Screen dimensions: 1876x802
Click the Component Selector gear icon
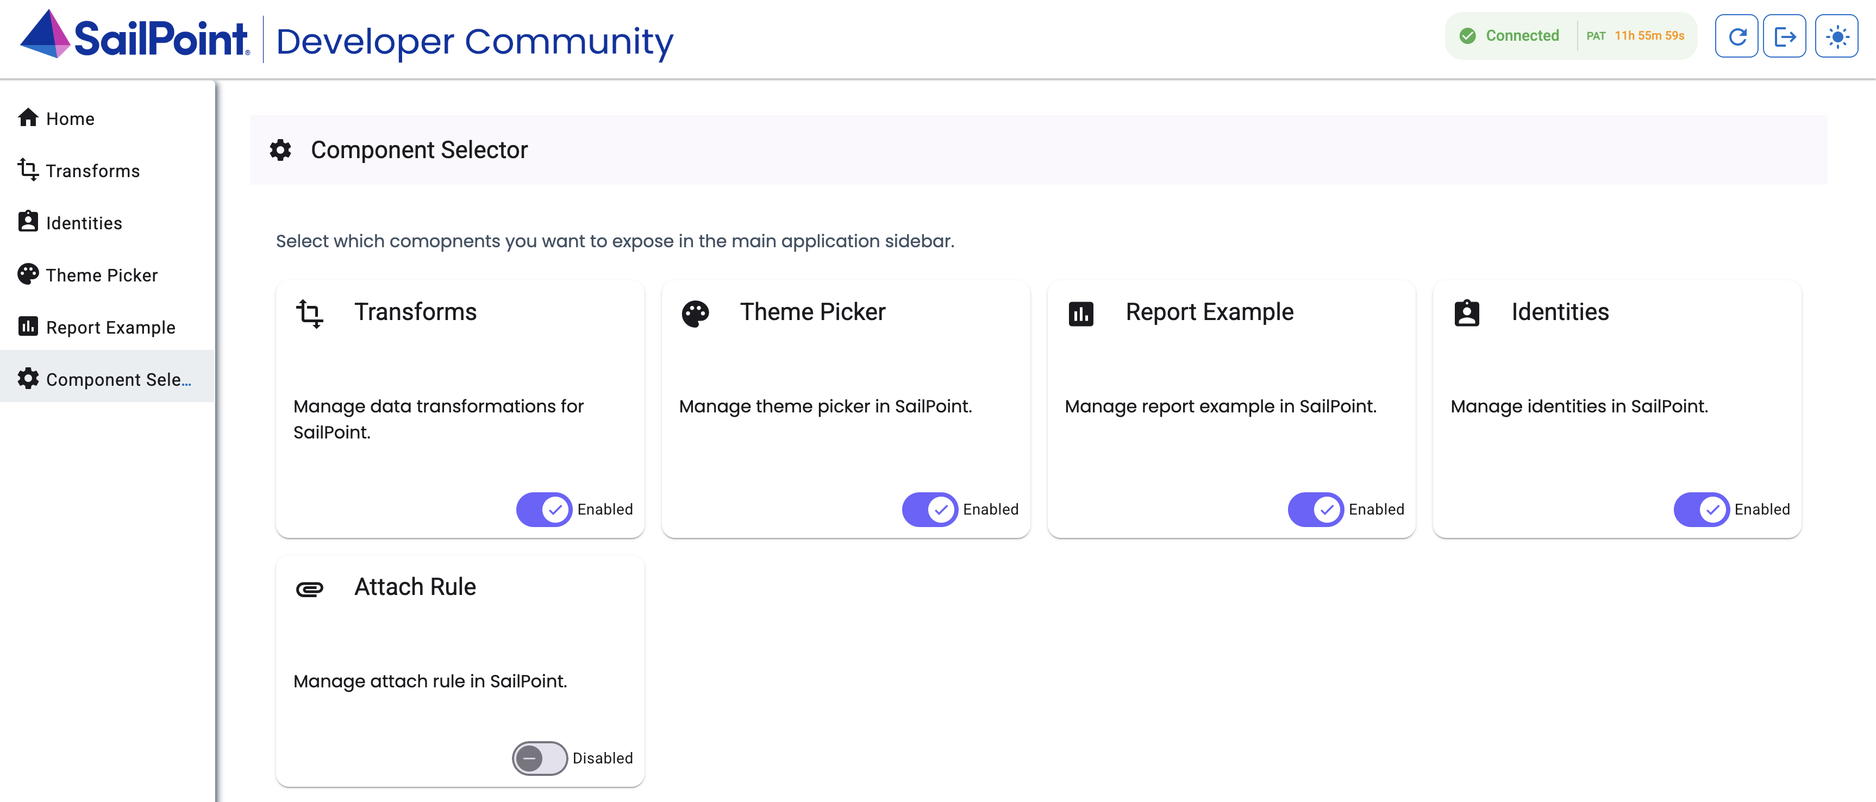pyautogui.click(x=28, y=378)
